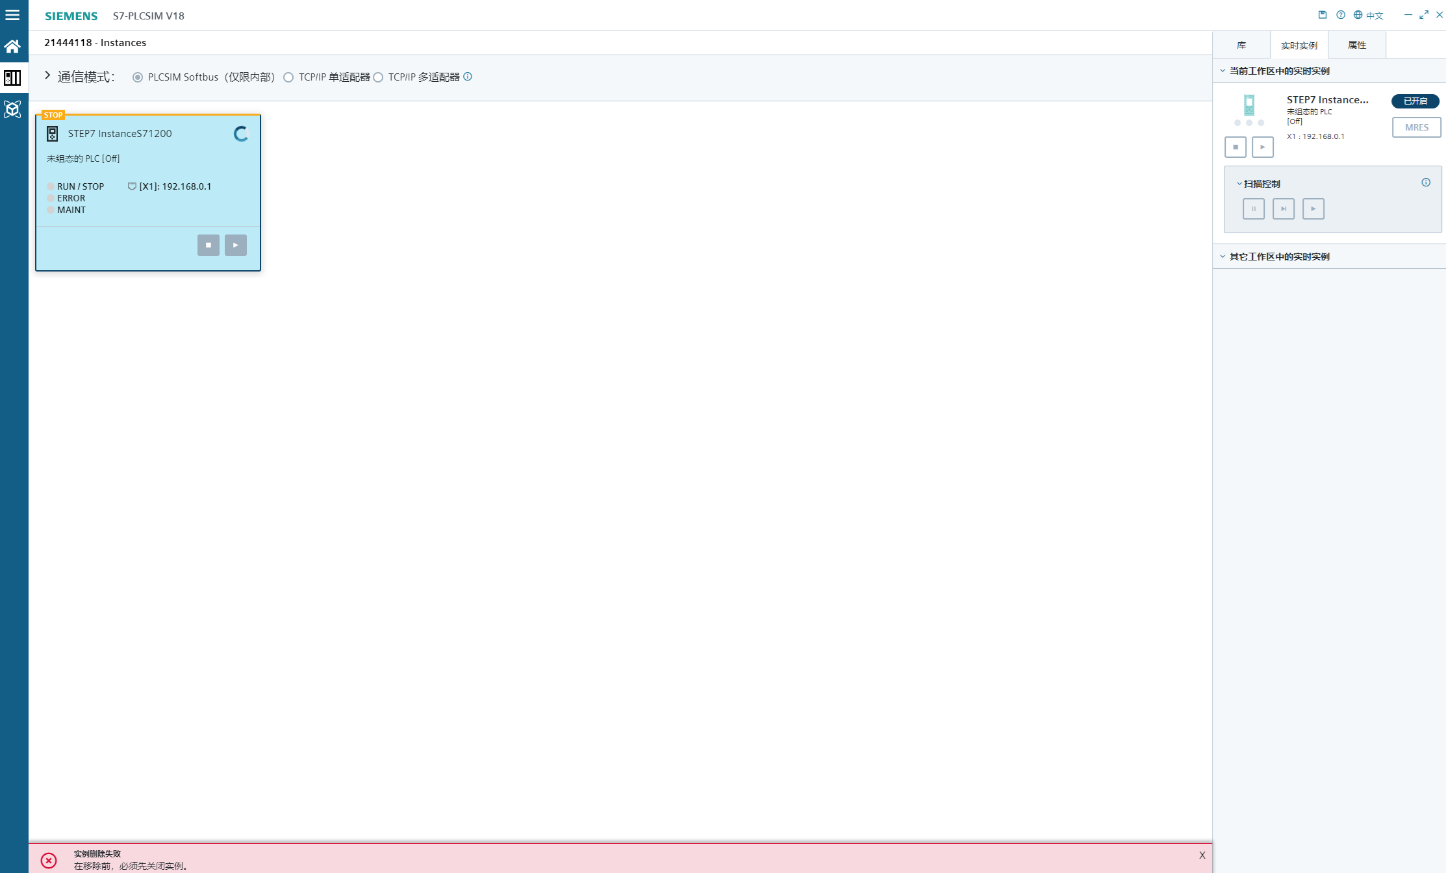The width and height of the screenshot is (1446, 873).
Task: Expand the 通信模式 section chevron
Action: point(47,75)
